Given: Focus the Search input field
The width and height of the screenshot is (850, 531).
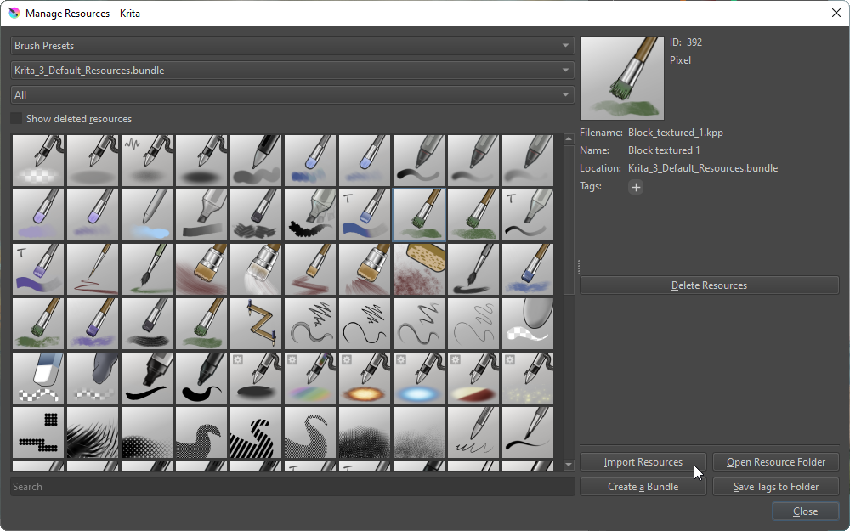Looking at the screenshot, I should pyautogui.click(x=292, y=487).
